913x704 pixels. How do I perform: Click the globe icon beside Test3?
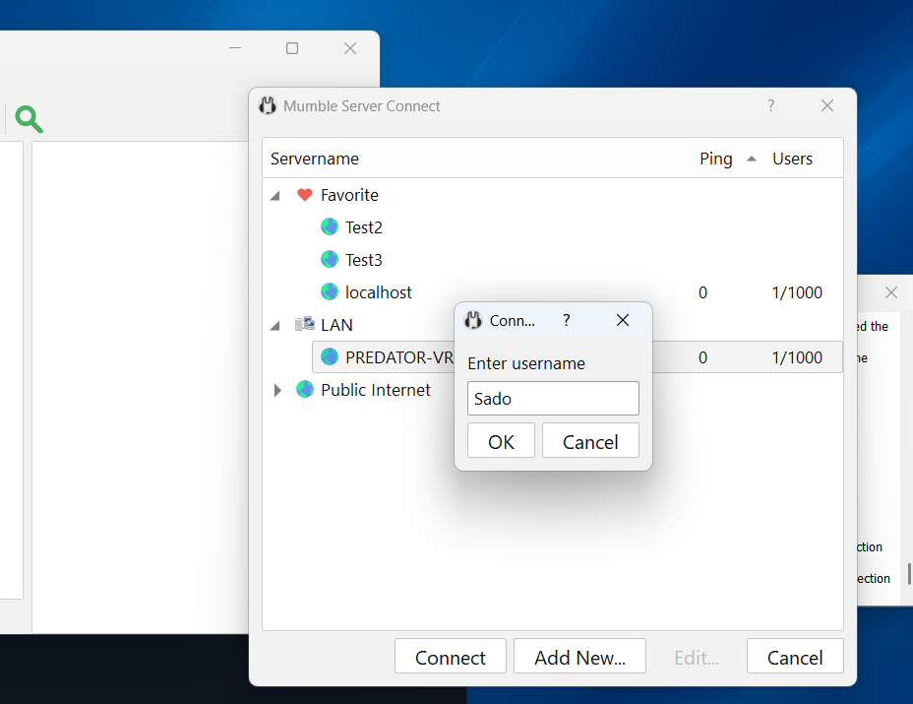(330, 260)
